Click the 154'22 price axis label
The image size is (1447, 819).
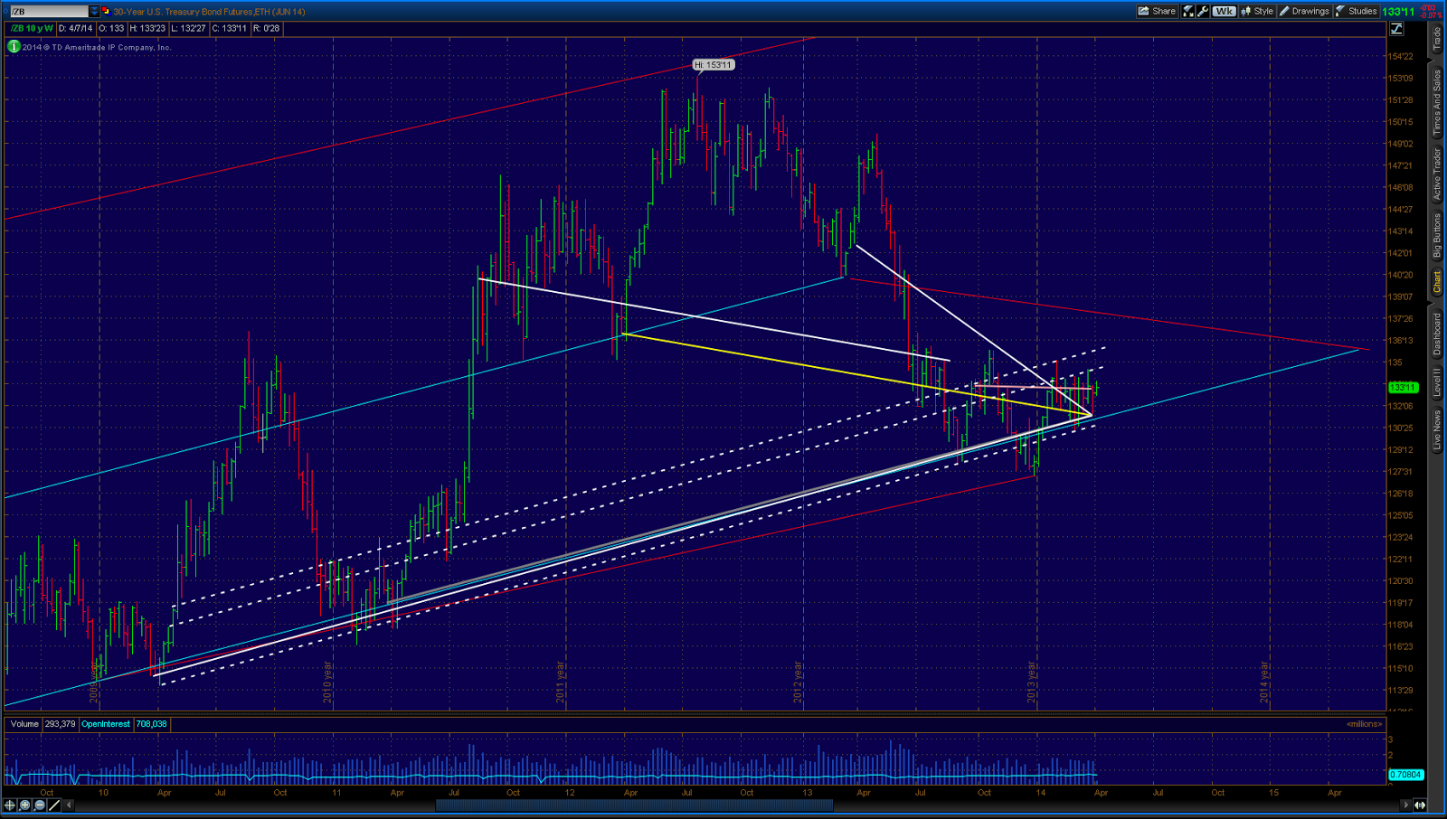click(1401, 56)
